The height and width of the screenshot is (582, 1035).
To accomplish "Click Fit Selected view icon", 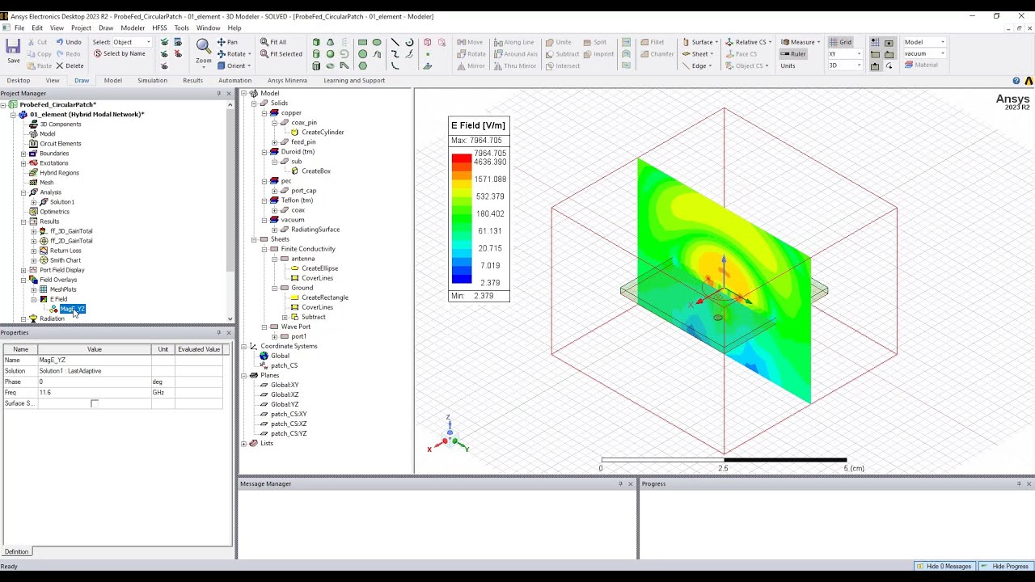I will click(x=281, y=54).
